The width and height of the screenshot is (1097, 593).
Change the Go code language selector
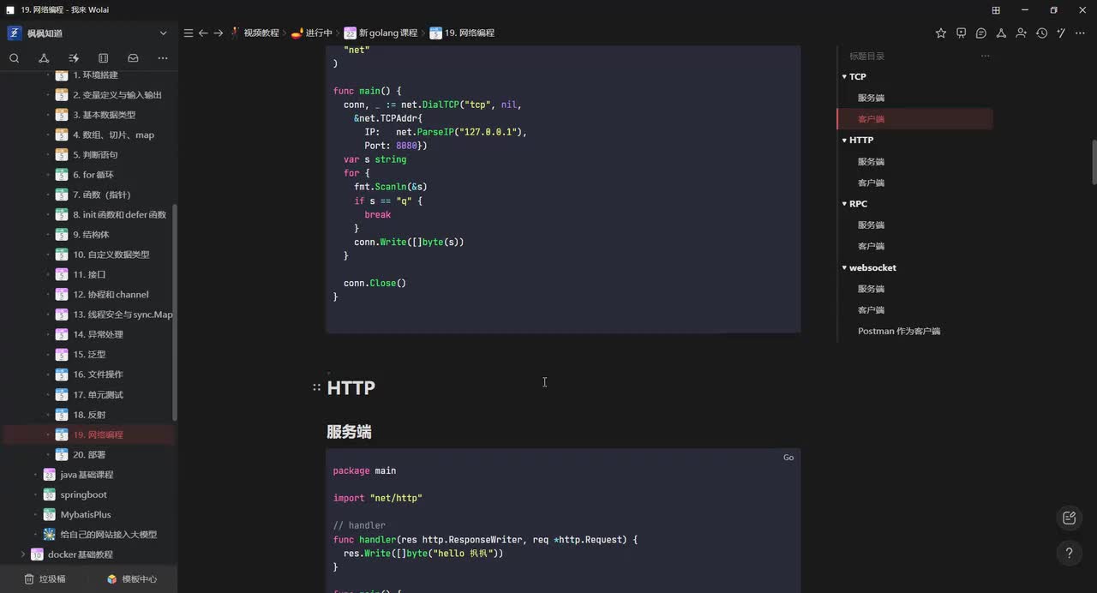click(x=788, y=458)
